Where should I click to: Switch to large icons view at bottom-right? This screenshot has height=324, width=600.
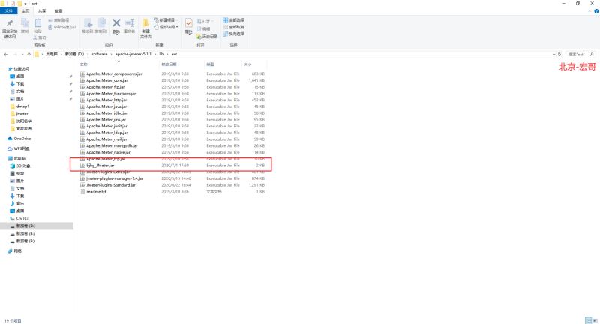pos(595,320)
